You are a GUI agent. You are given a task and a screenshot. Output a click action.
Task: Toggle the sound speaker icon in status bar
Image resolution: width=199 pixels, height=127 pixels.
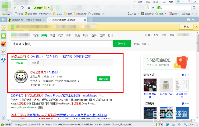pyautogui.click(x=179, y=124)
